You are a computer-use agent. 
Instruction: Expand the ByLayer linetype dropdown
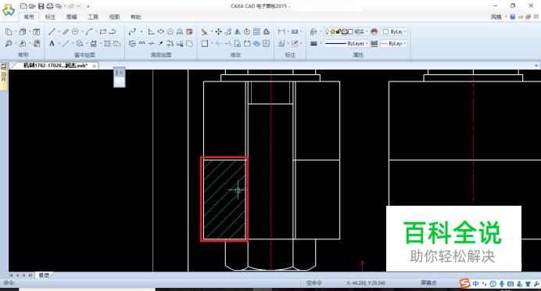coord(346,44)
